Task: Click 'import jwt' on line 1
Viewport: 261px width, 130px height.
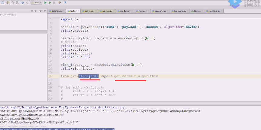Action: pos(71,19)
